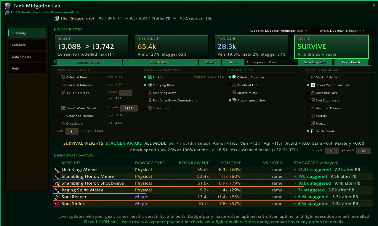Switch to the Compare tab
378x226 pixels.
[x=27, y=45]
